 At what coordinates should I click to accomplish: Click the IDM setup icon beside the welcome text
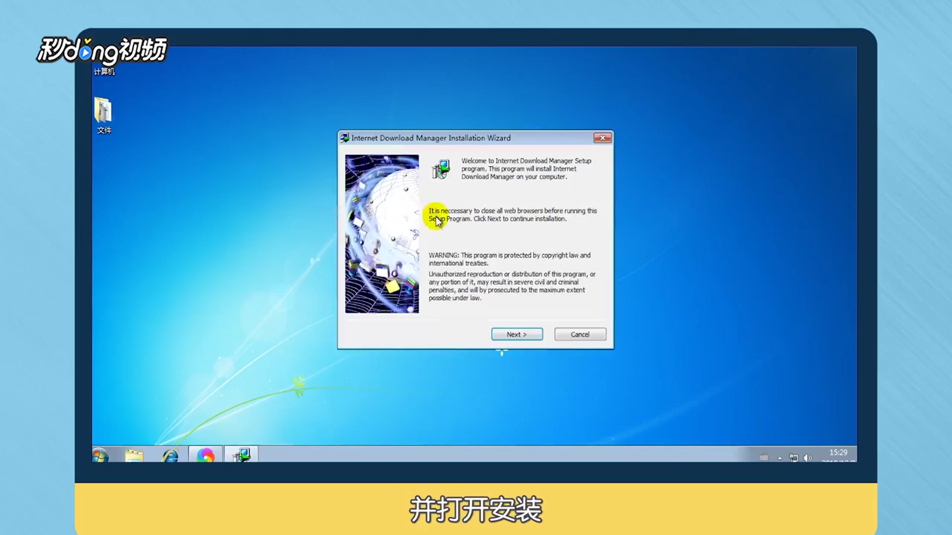[x=440, y=169]
